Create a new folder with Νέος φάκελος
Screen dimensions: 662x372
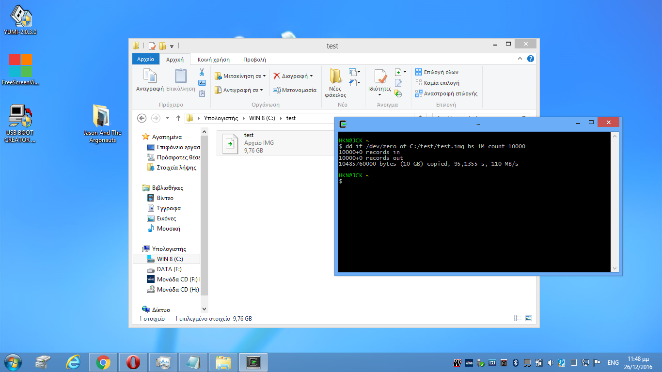335,82
